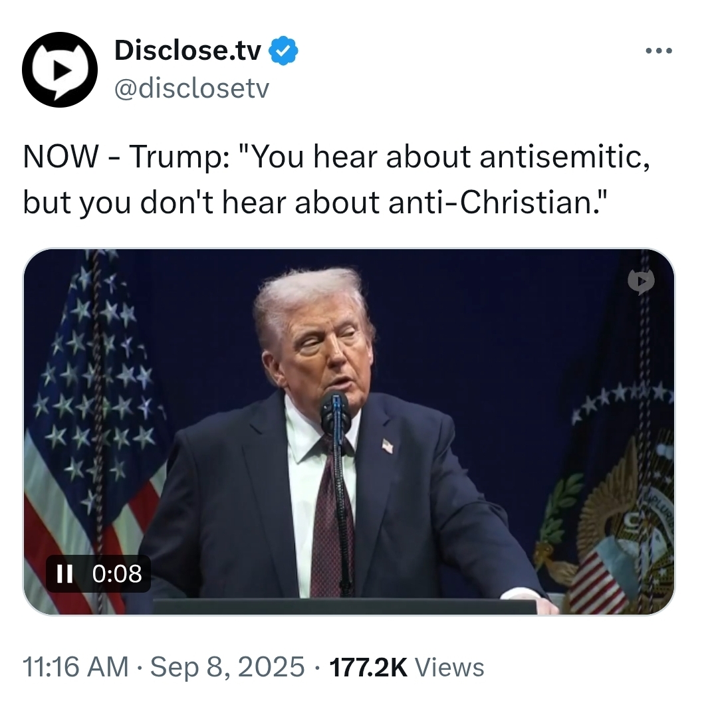Click the blue verified checkmark badge
Image resolution: width=706 pixels, height=701 pixels.
tap(283, 50)
